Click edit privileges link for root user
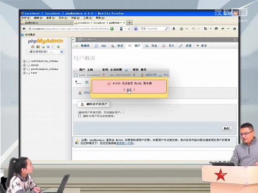This screenshot has width=258, height=193. pos(148,75)
